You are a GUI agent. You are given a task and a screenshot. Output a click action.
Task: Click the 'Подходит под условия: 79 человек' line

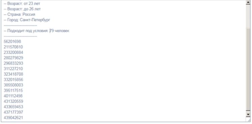(x=36, y=31)
